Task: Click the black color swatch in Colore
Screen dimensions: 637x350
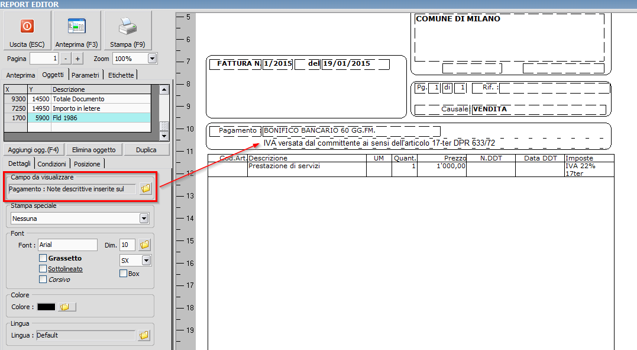Action: pyautogui.click(x=46, y=306)
